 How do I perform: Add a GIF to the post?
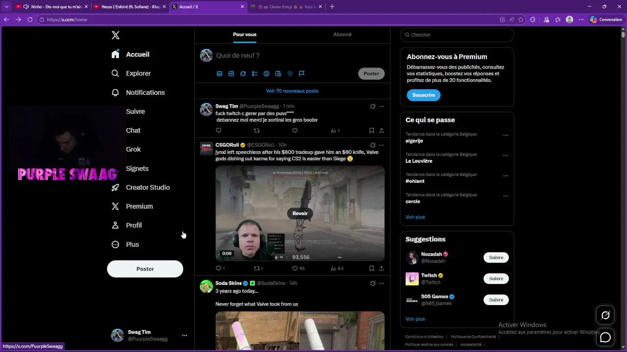231,74
